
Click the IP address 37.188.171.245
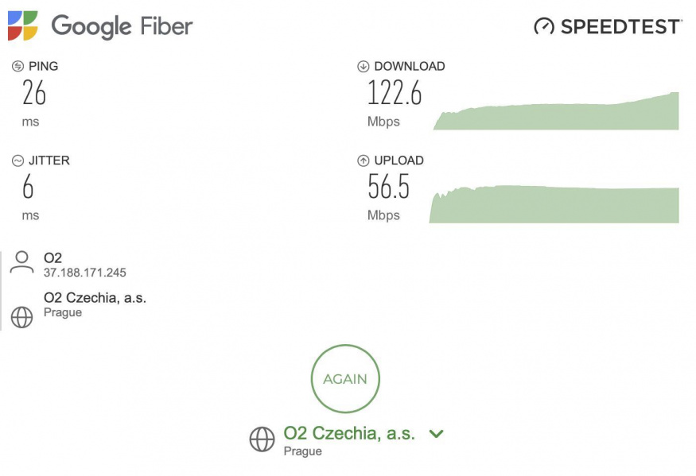click(x=85, y=273)
